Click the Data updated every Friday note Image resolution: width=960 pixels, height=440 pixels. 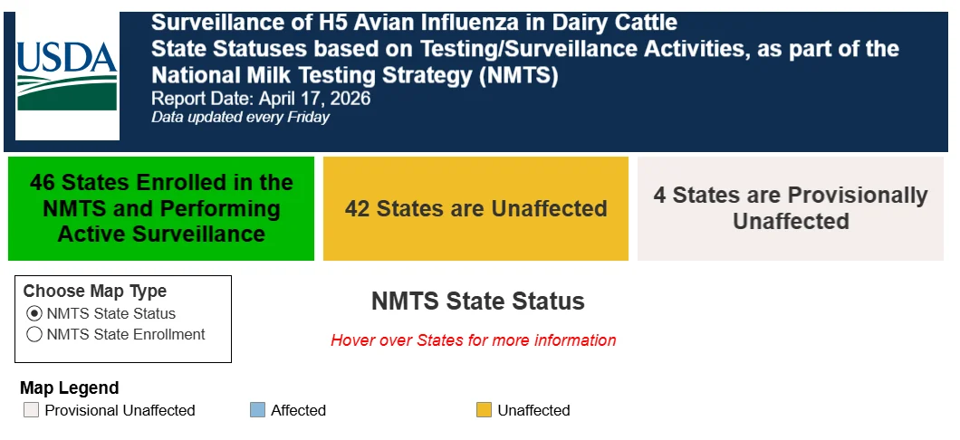coord(241,117)
